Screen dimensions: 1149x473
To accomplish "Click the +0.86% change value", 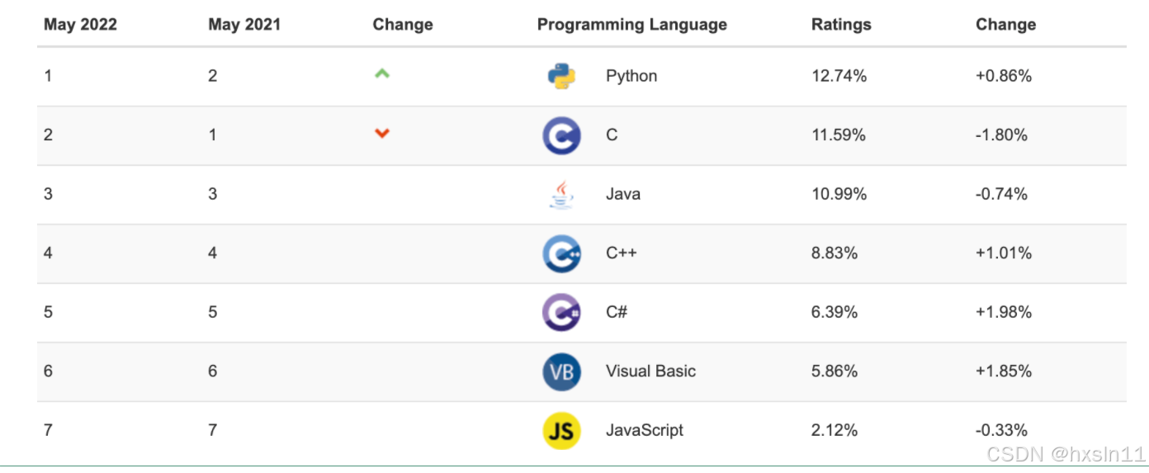I will [x=1004, y=76].
